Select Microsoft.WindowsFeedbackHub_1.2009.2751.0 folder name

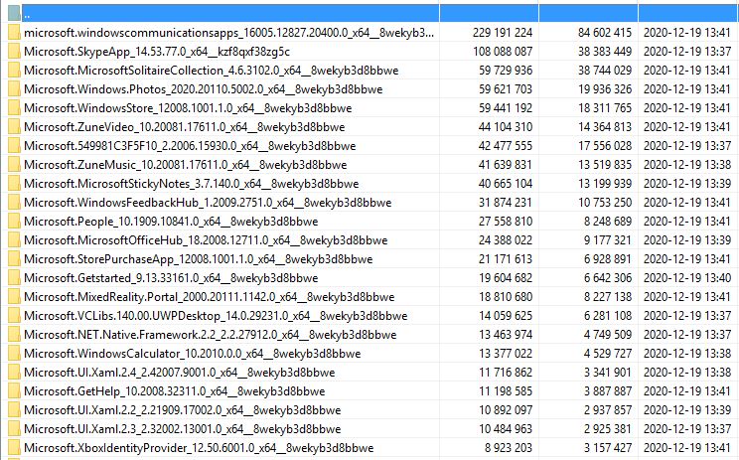pyautogui.click(x=208, y=203)
